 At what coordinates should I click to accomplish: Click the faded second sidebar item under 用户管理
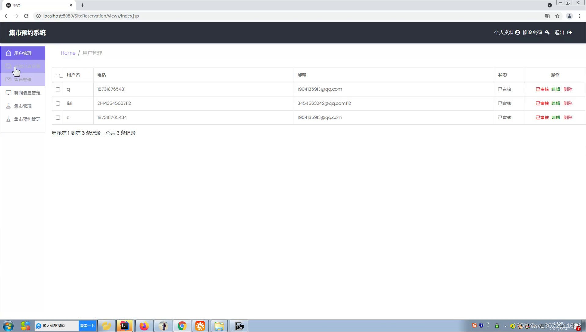click(x=23, y=66)
